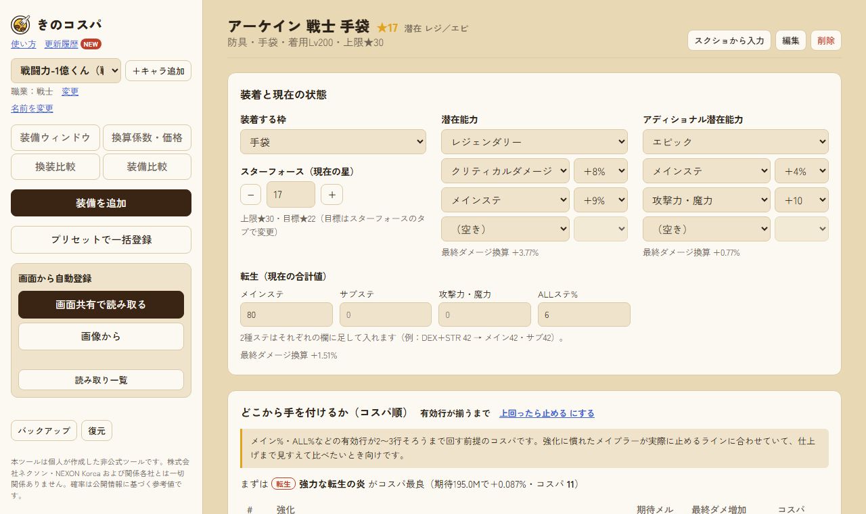Click the 復元 restore button
The image size is (866, 514).
97,431
